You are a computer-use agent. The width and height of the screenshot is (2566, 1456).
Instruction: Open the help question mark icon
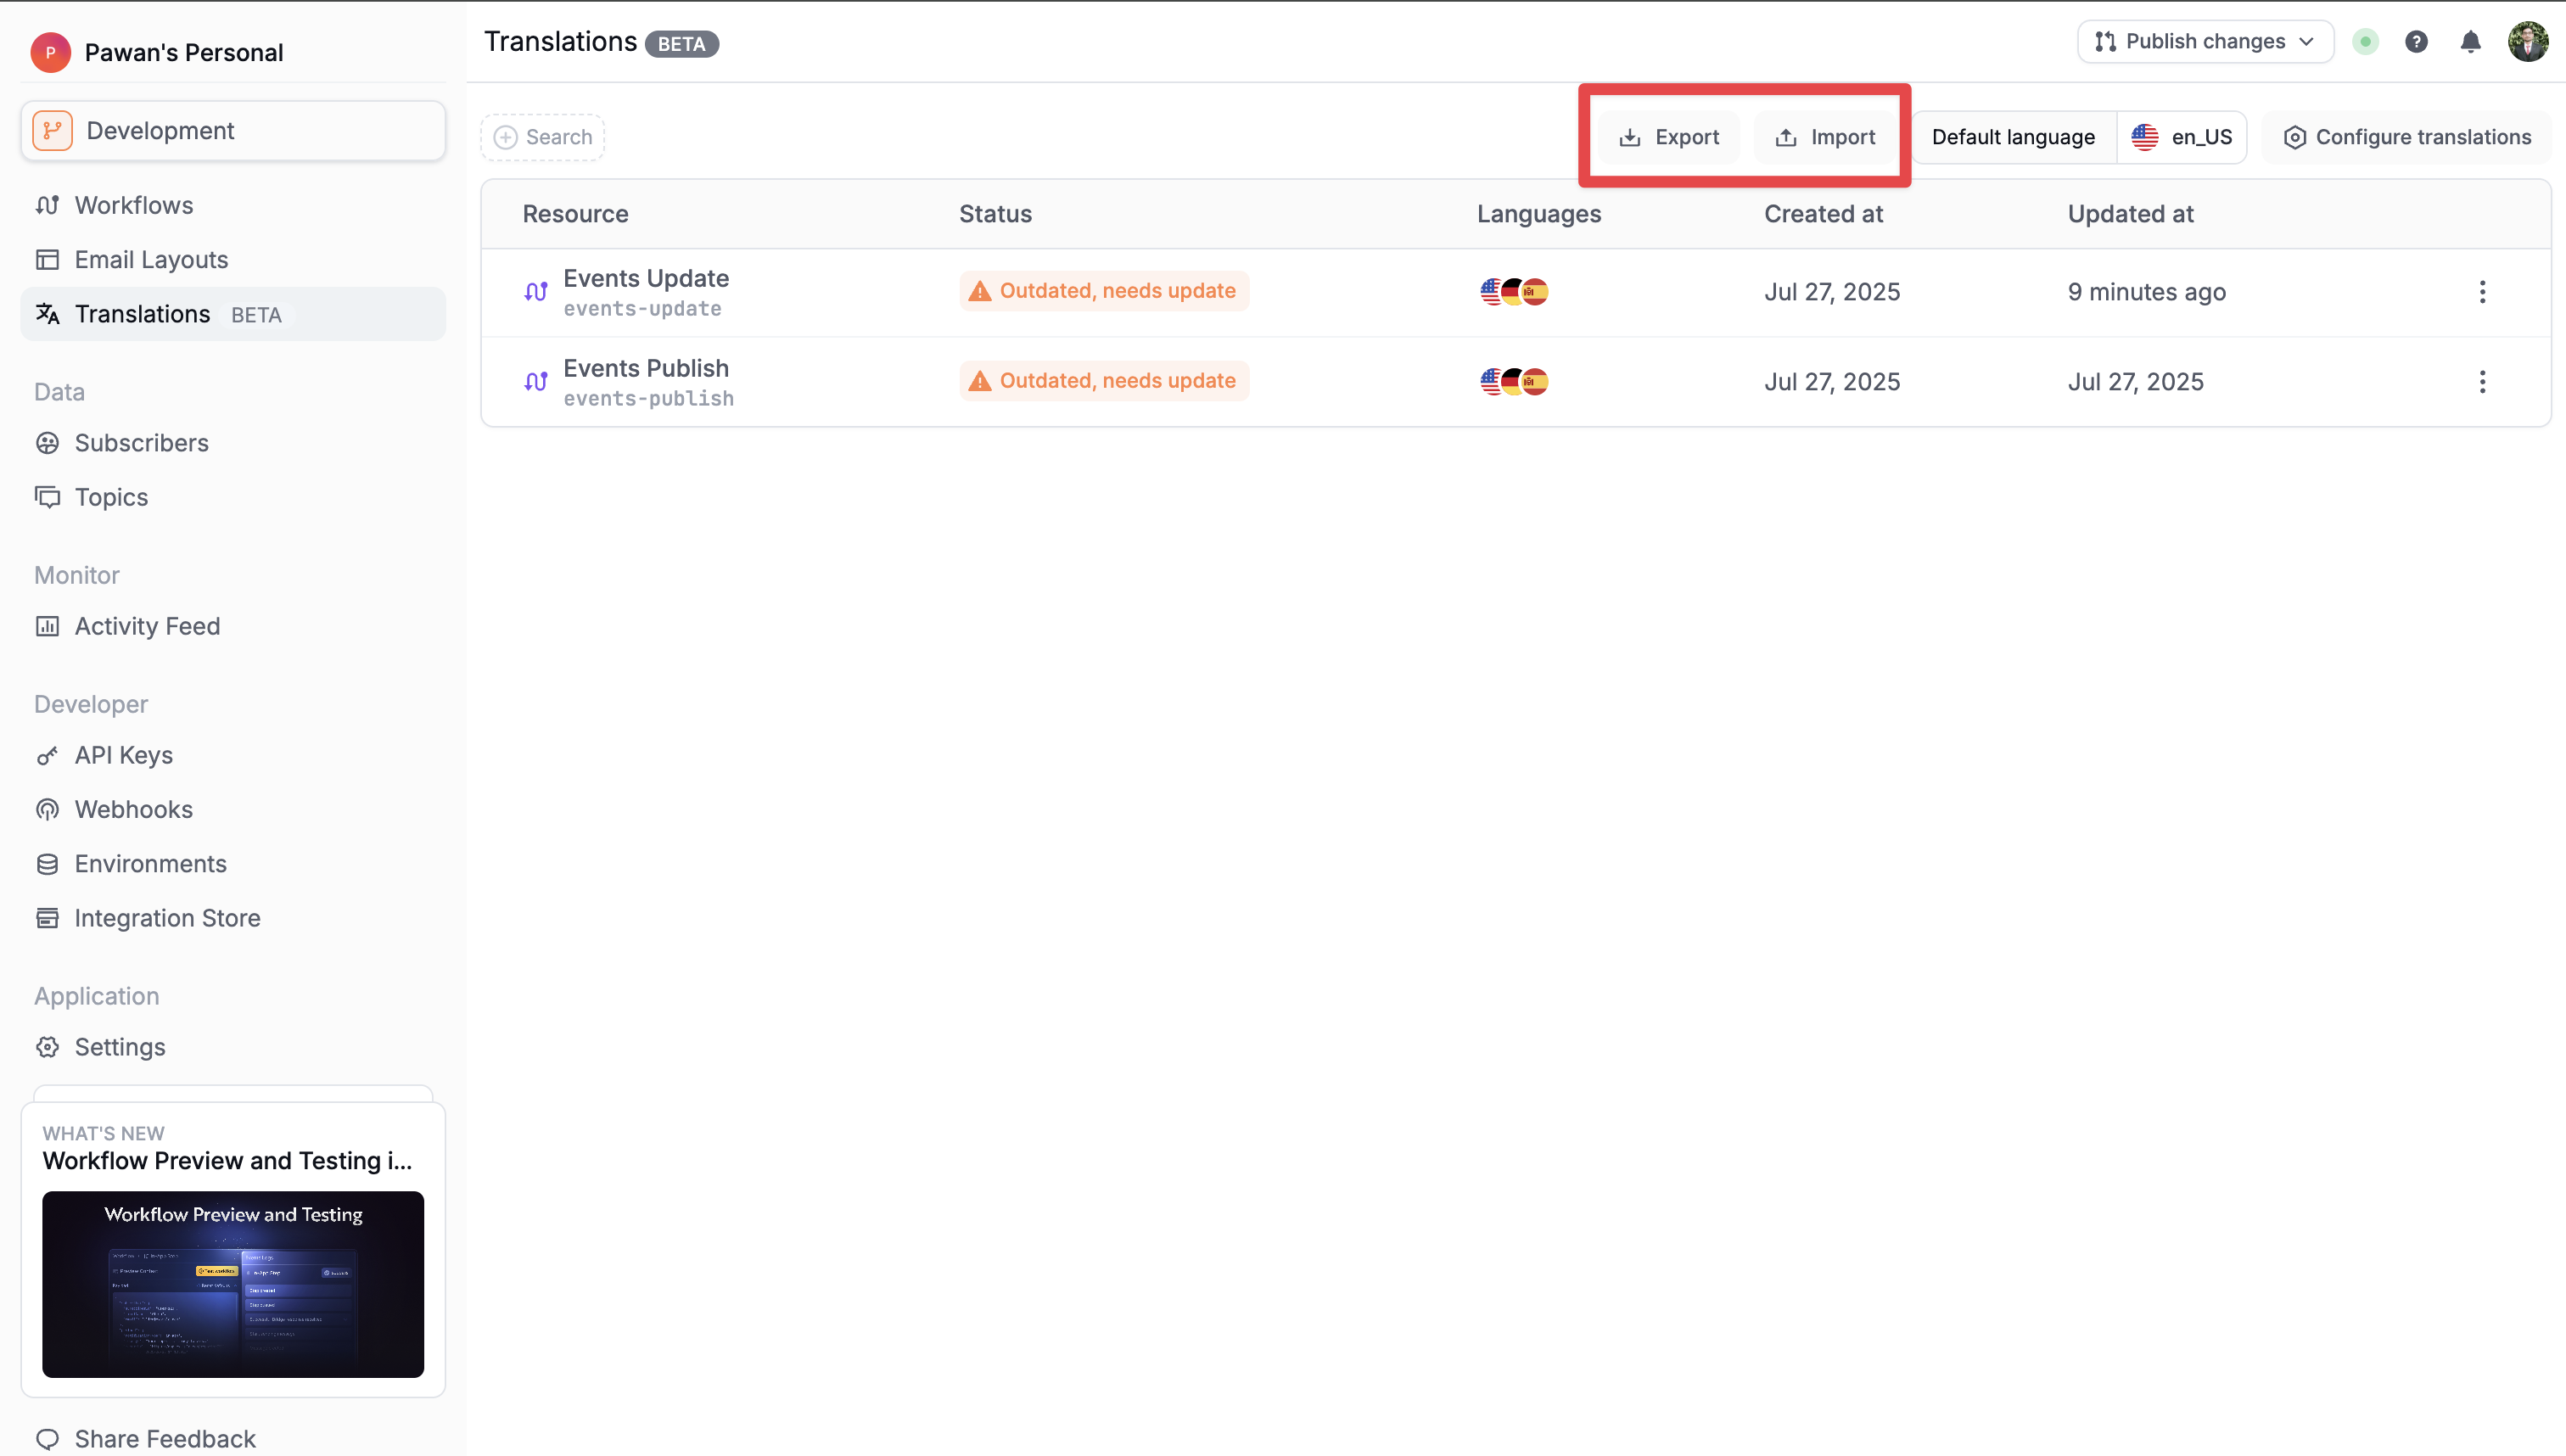pyautogui.click(x=2417, y=41)
